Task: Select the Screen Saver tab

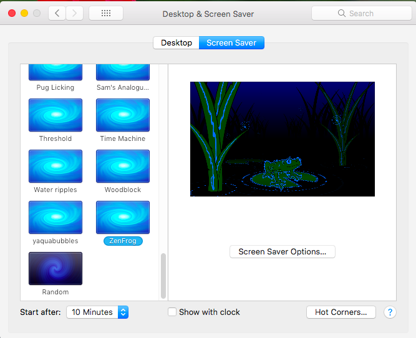Action: tap(231, 42)
